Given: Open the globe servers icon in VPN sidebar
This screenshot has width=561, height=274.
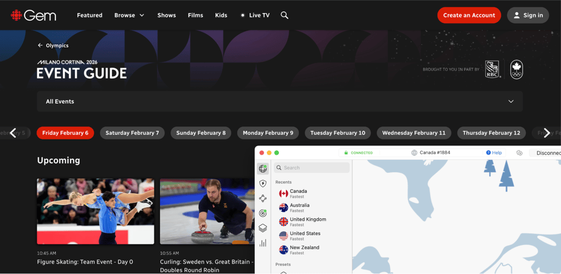Looking at the screenshot, I should tap(263, 168).
